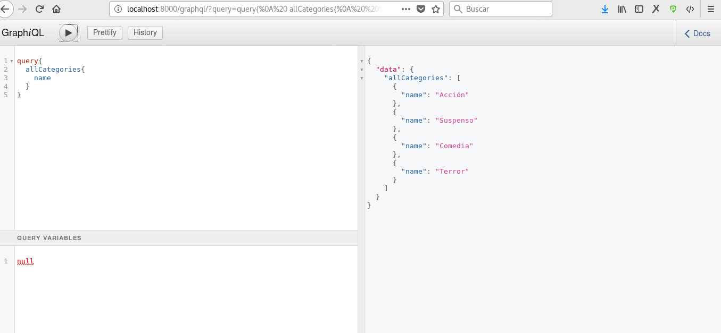Open the Firefox hamburger menu
Viewport: 721px width, 333px height.
(711, 9)
